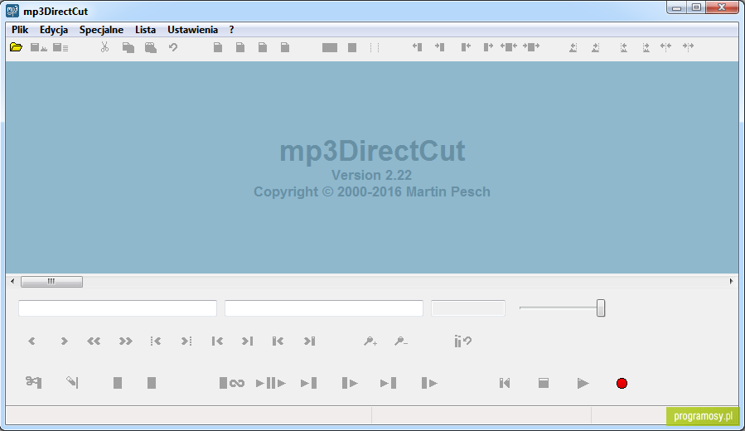This screenshot has width=745, height=431.
Task: Click the wide gray rectangle toolbar icon
Action: click(329, 47)
